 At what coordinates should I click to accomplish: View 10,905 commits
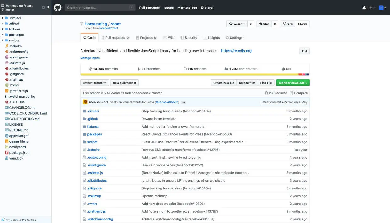coord(103,69)
